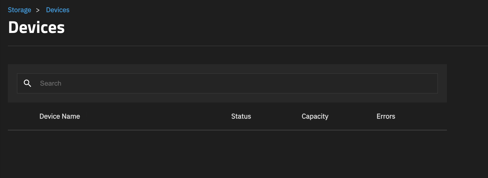Sort by the Device Name column header
The height and width of the screenshot is (178, 488).
point(60,116)
